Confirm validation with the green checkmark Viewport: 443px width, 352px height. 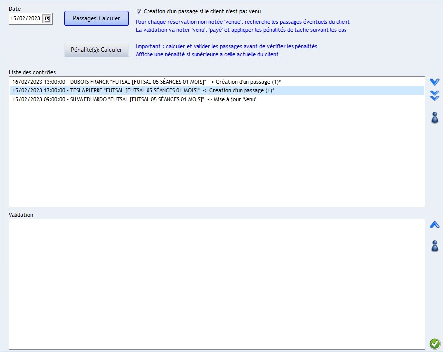pyautogui.click(x=434, y=343)
